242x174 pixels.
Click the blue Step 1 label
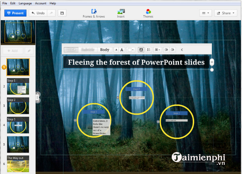coord(94,112)
